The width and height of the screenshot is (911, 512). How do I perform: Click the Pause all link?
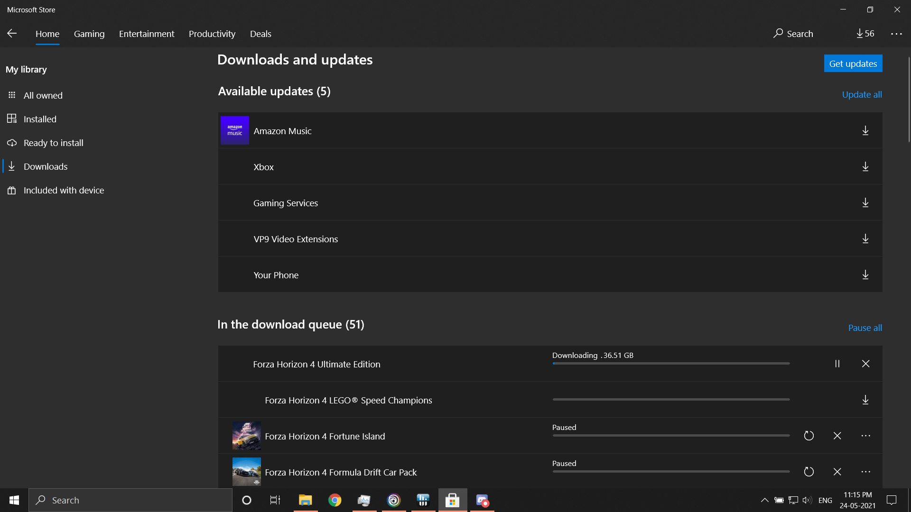[865, 328]
